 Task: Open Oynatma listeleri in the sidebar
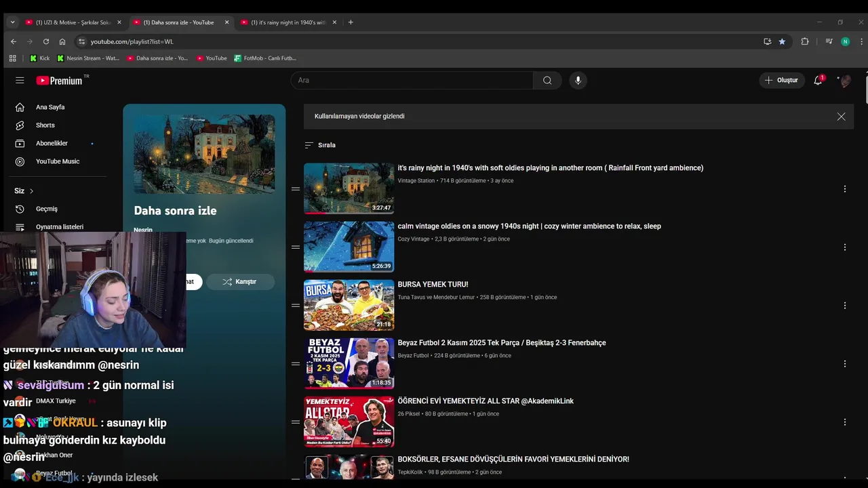[61, 227]
